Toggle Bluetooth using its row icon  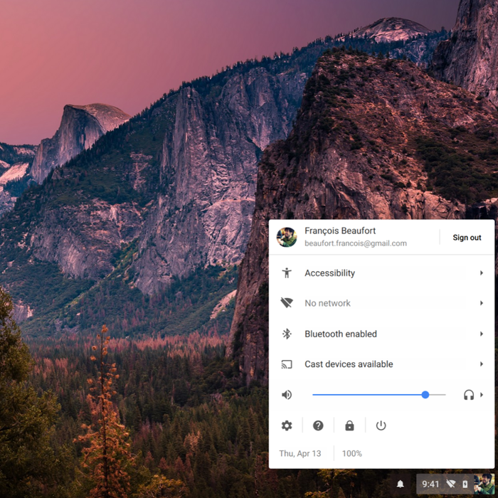coord(287,334)
